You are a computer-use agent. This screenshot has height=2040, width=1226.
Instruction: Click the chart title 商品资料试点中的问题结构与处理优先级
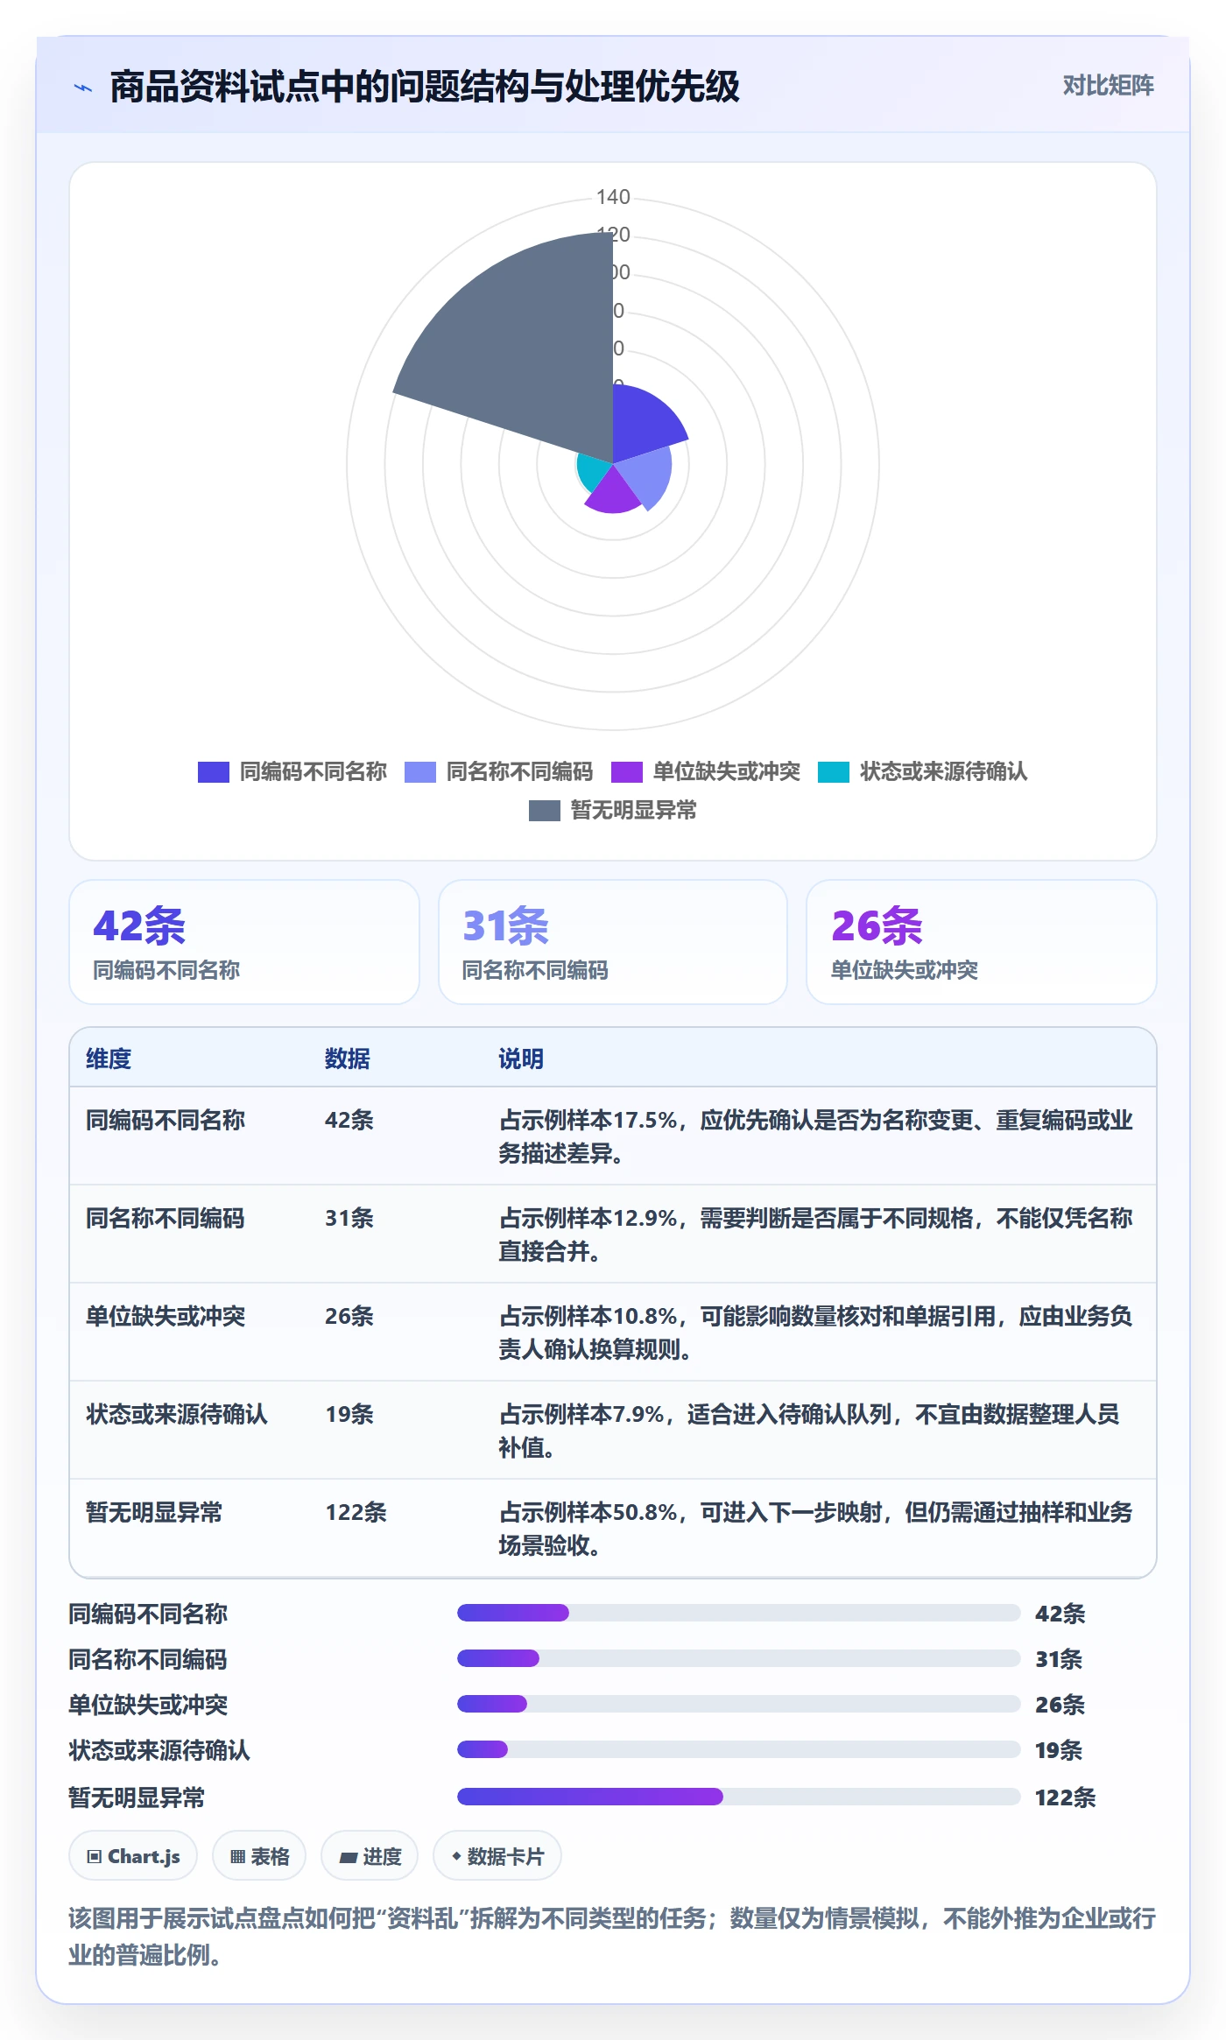425,87
